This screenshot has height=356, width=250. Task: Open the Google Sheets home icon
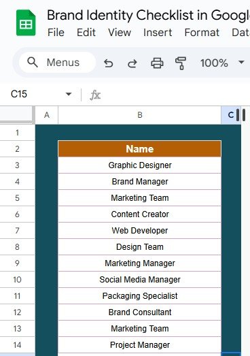pyautogui.click(x=26, y=23)
